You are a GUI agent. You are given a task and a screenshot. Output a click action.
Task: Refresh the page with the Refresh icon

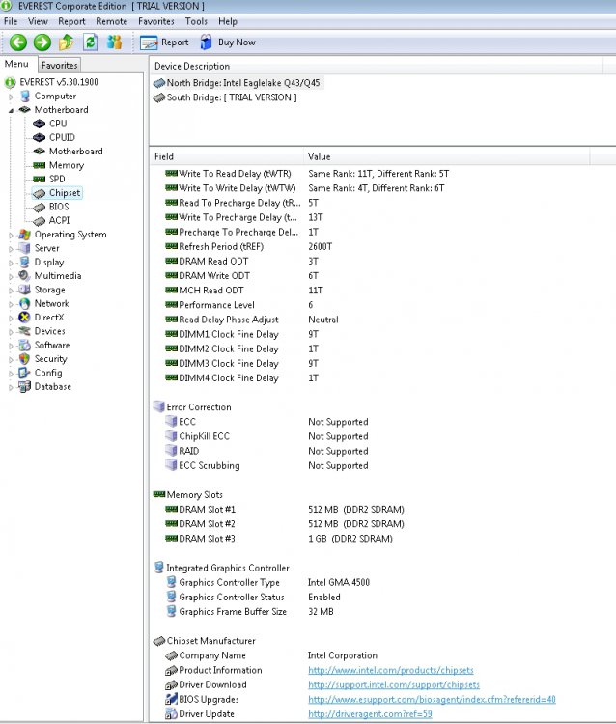point(91,42)
